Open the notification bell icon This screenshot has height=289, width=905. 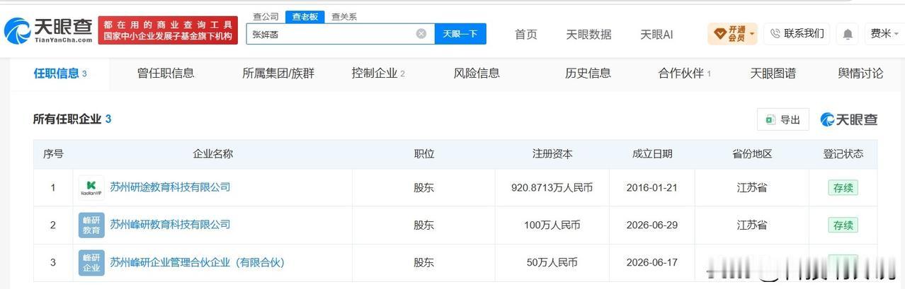point(848,34)
